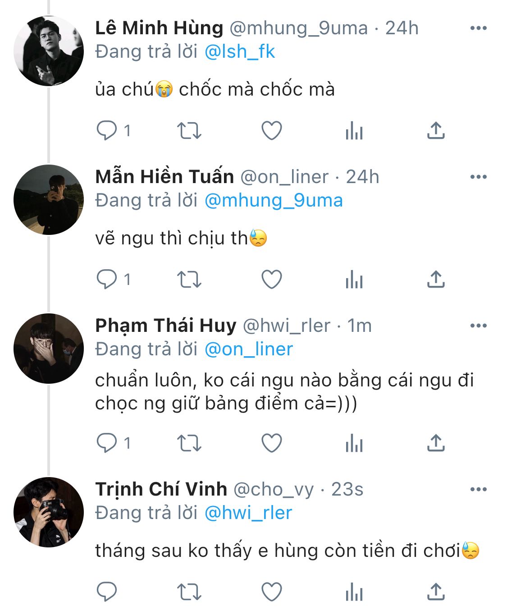
Task: Open Mẫn Hiền Tuấn's profile avatar
Action: [49, 200]
